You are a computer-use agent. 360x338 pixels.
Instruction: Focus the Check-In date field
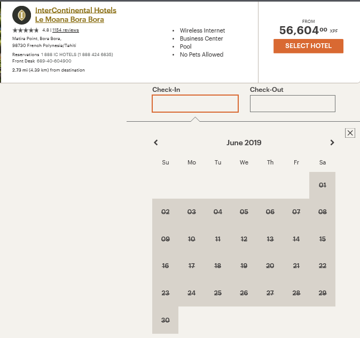click(195, 104)
